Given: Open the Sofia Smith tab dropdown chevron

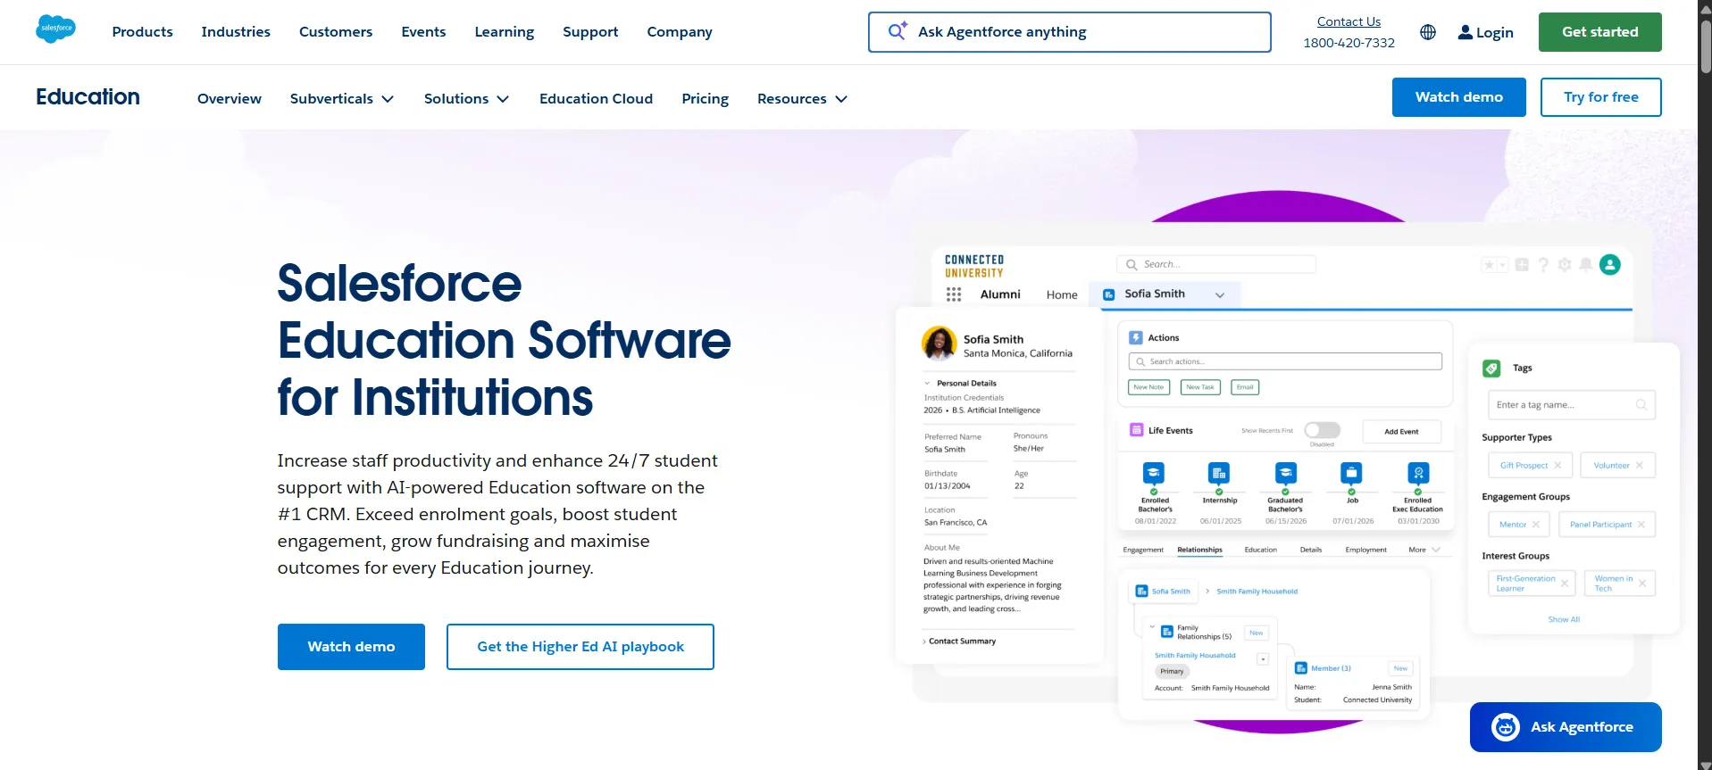Looking at the screenshot, I should coord(1220,295).
